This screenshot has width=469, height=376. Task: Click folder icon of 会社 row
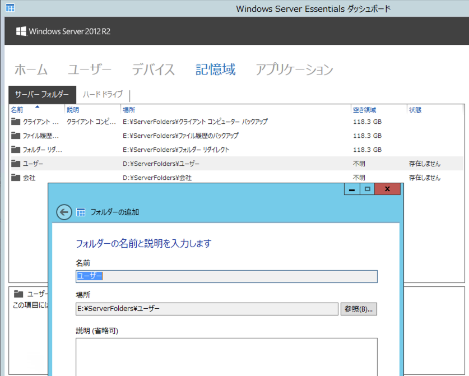coord(16,178)
